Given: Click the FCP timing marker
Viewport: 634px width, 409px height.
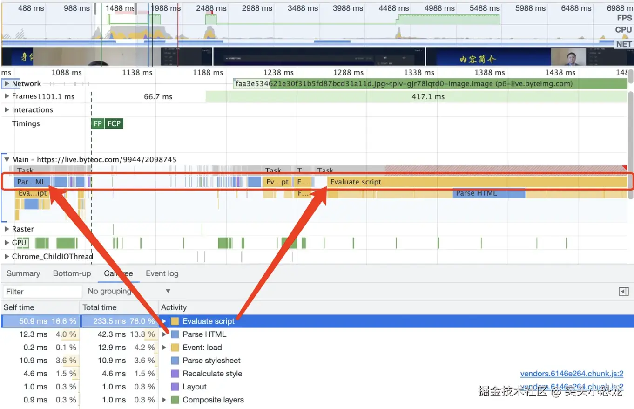Looking at the screenshot, I should pos(114,123).
